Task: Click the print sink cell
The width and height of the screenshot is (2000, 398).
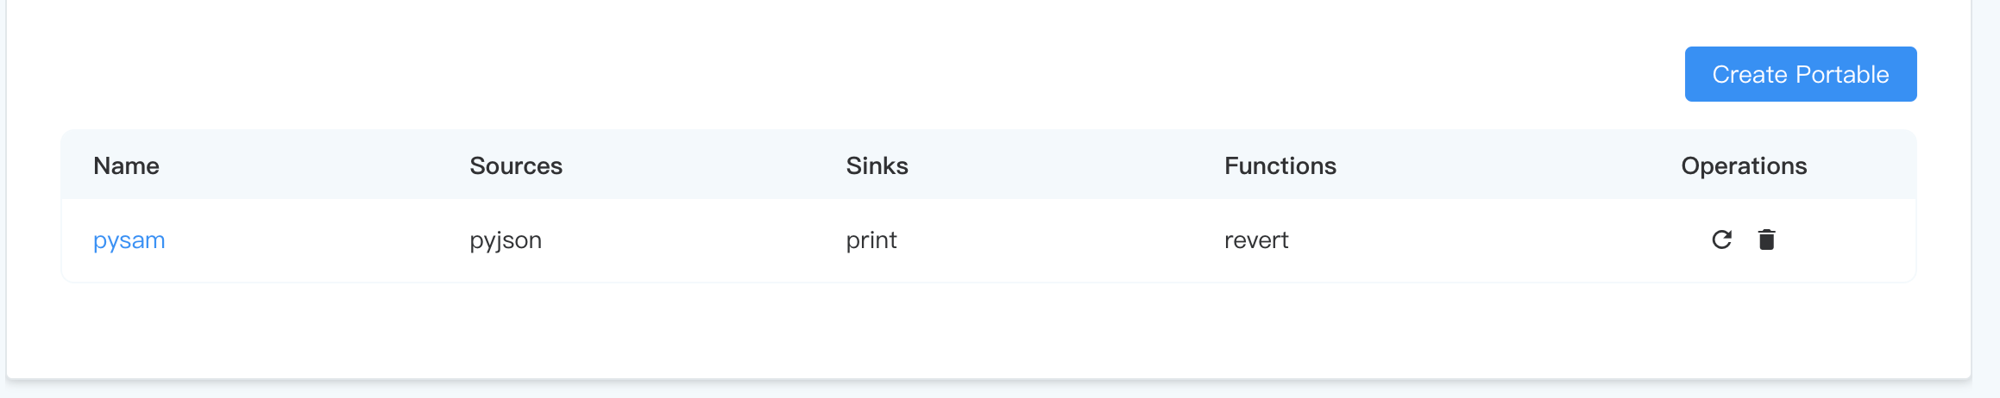Action: [871, 240]
